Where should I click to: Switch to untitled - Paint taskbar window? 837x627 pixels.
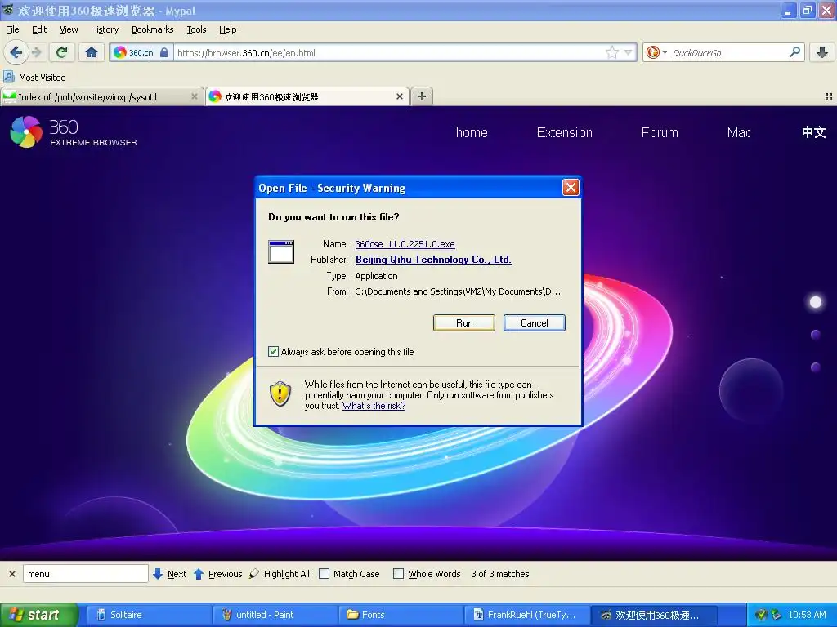pyautogui.click(x=275, y=615)
